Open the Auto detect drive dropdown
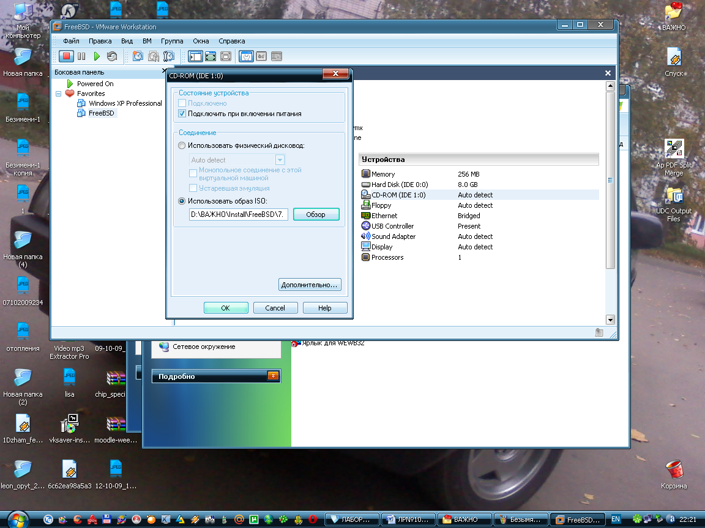This screenshot has height=528, width=705. 280,160
